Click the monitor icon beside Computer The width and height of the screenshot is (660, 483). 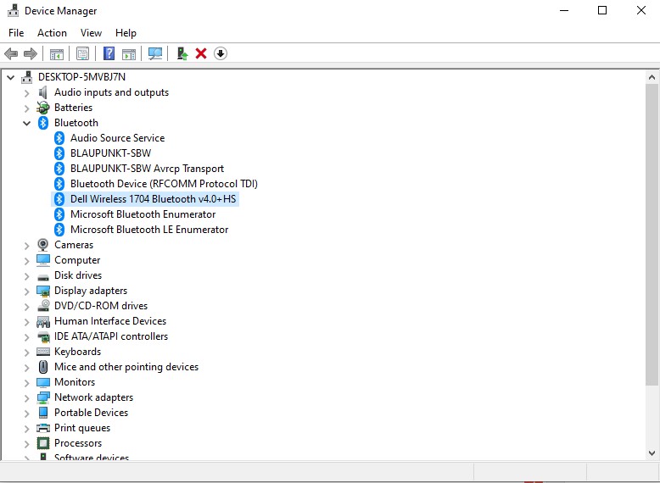43,260
